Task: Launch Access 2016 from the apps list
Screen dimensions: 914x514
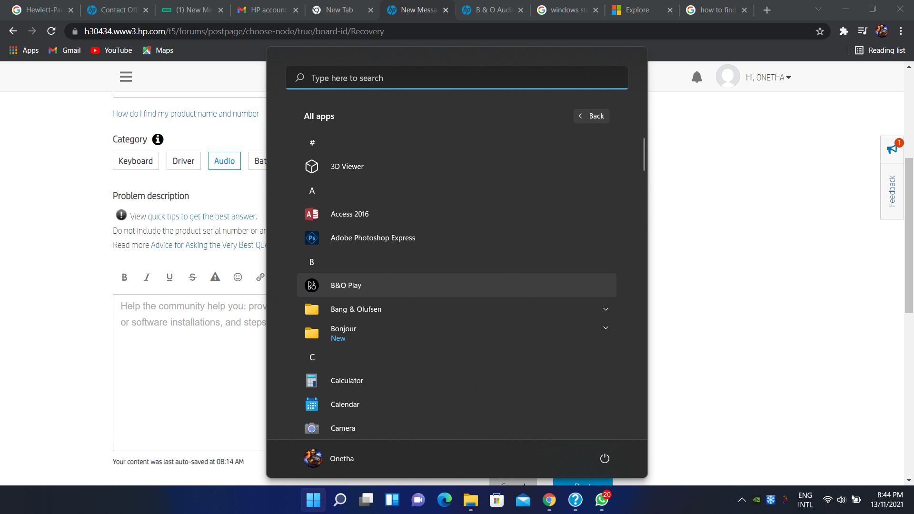Action: (349, 214)
